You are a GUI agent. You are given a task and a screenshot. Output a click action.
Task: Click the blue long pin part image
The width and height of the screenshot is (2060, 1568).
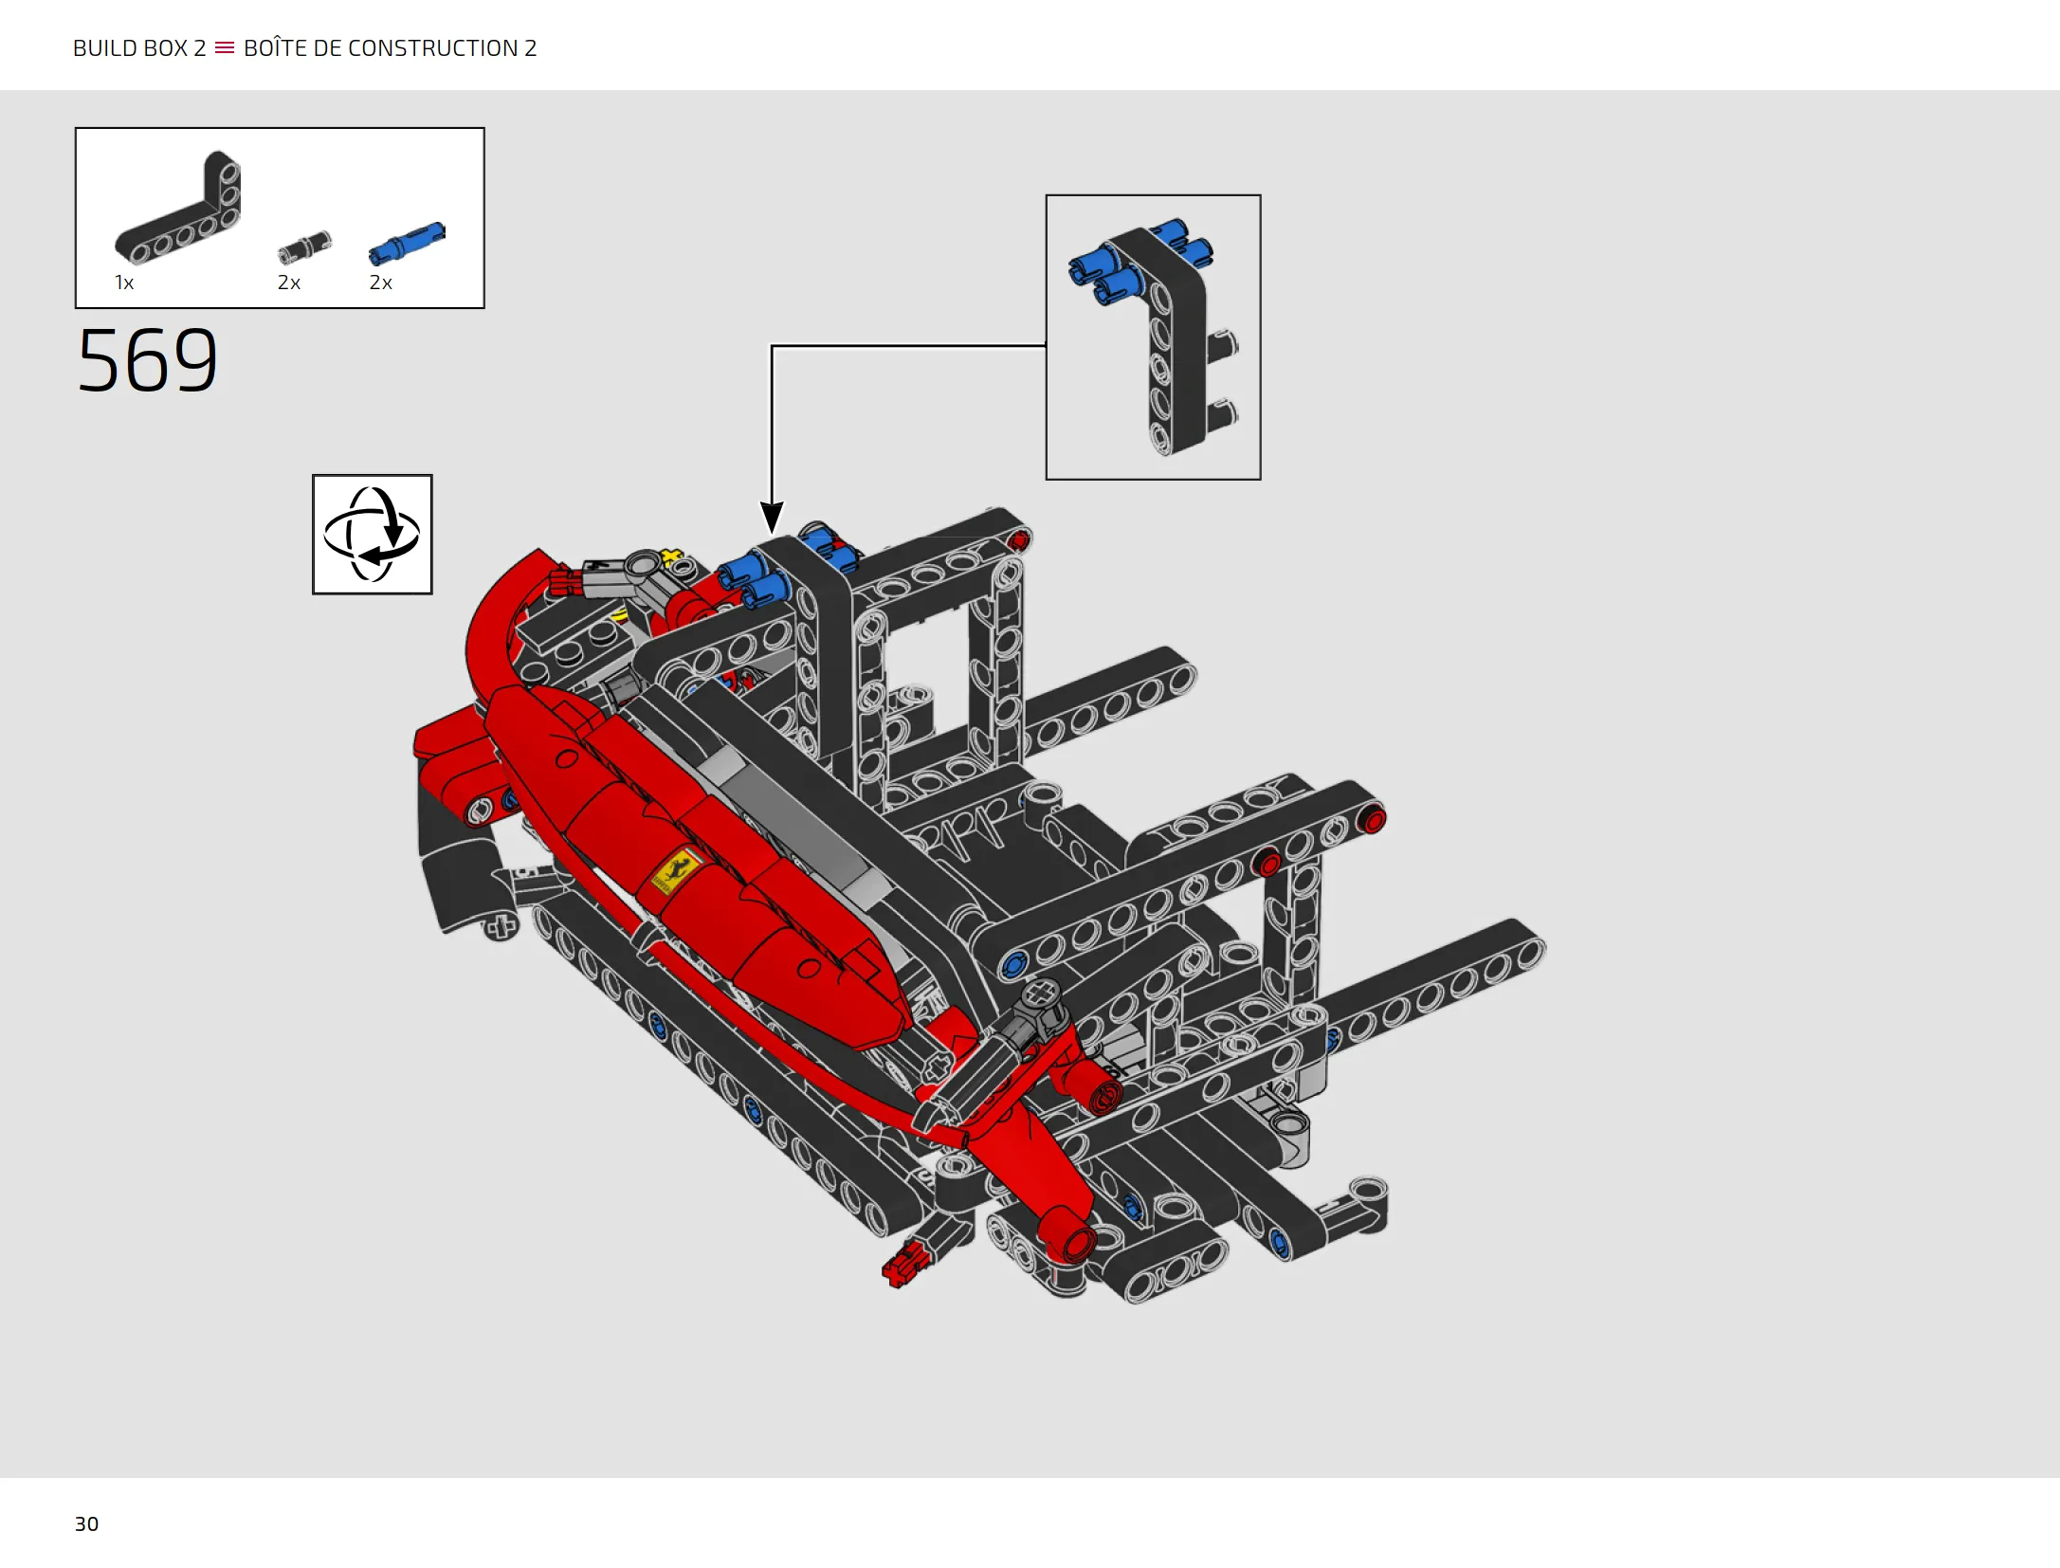[x=407, y=243]
